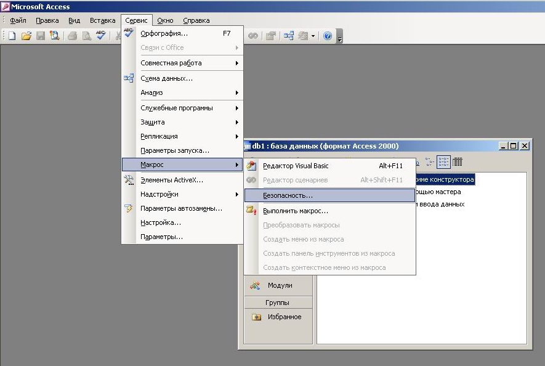Switch db1 window to small icons view
Image resolution: width=545 pixels, height=366 pixels.
pos(430,162)
